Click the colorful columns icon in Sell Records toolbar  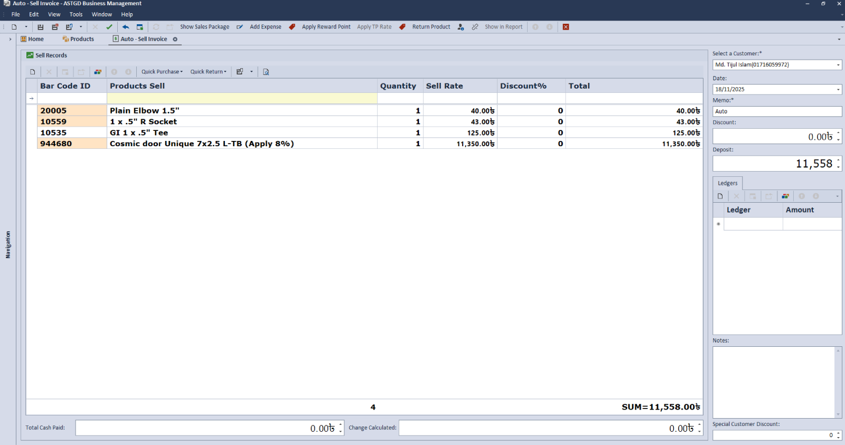[x=98, y=72]
